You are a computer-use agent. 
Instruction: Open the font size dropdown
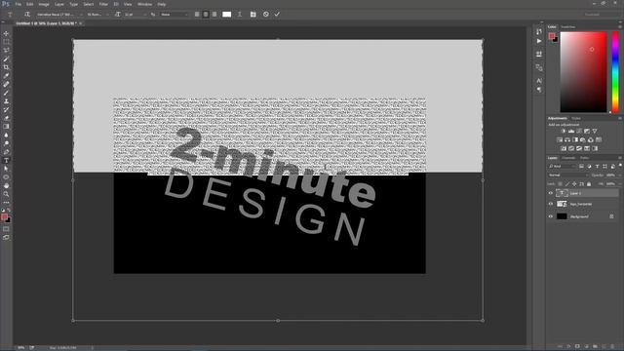click(135, 15)
